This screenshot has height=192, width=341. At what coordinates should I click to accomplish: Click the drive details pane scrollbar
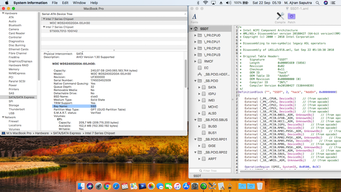[x=185, y=74]
